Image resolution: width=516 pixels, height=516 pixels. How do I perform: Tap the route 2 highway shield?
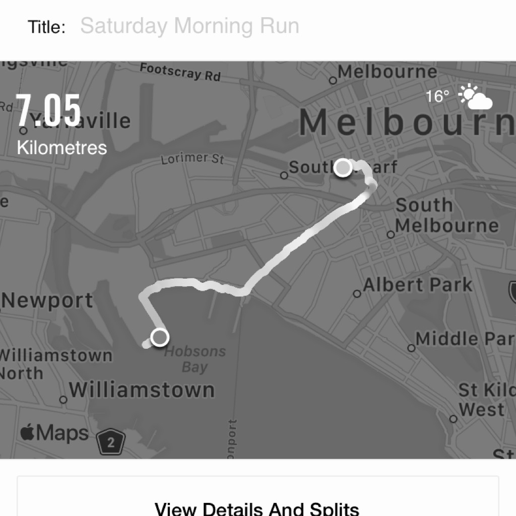110,443
